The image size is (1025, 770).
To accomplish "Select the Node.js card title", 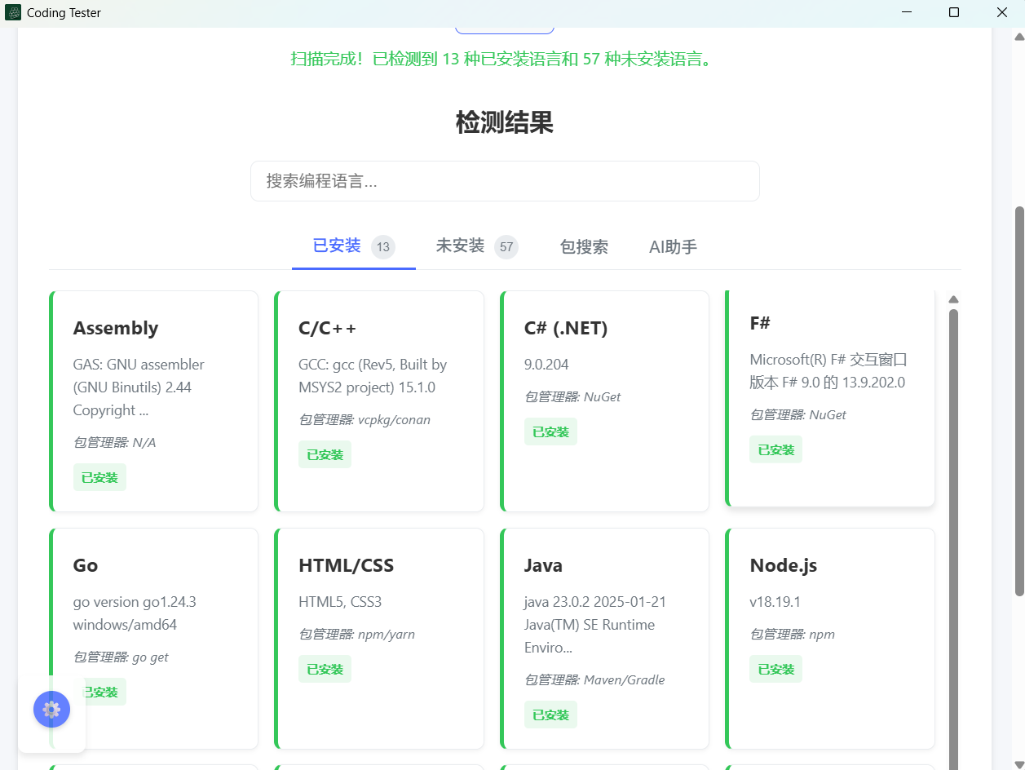I will point(784,565).
